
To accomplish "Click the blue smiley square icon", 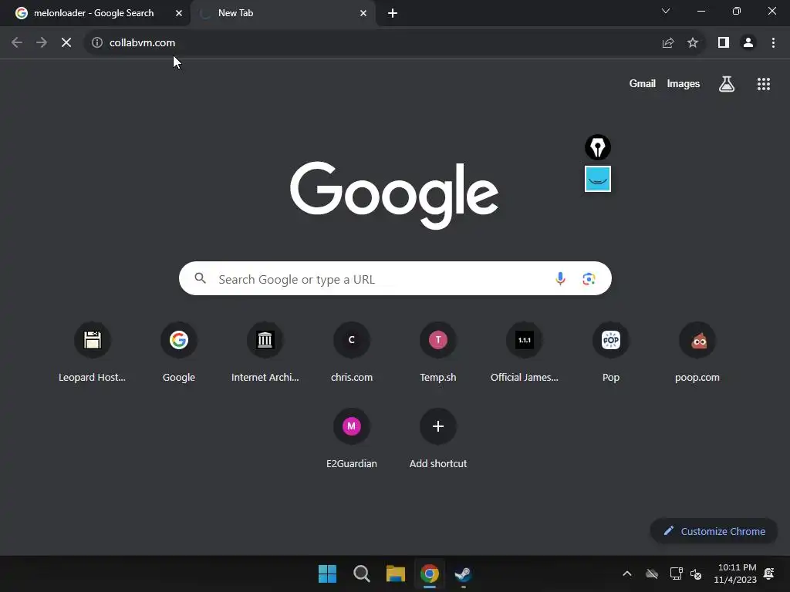I will [x=598, y=179].
